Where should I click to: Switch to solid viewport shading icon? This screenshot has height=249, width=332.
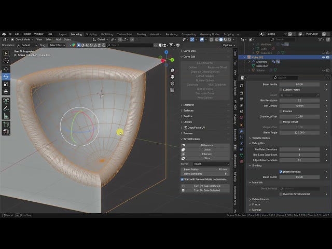(221, 39)
